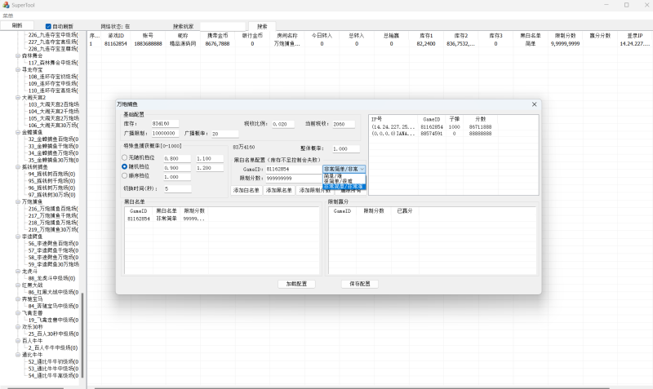Click the 库存 input field

pos(165,124)
